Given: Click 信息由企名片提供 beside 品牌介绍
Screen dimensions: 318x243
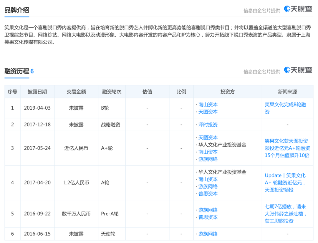Looking at the screenshot, I should point(262,11).
